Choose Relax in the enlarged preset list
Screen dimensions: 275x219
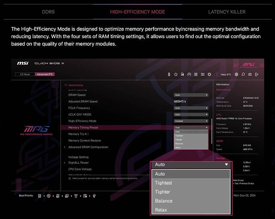(191, 210)
